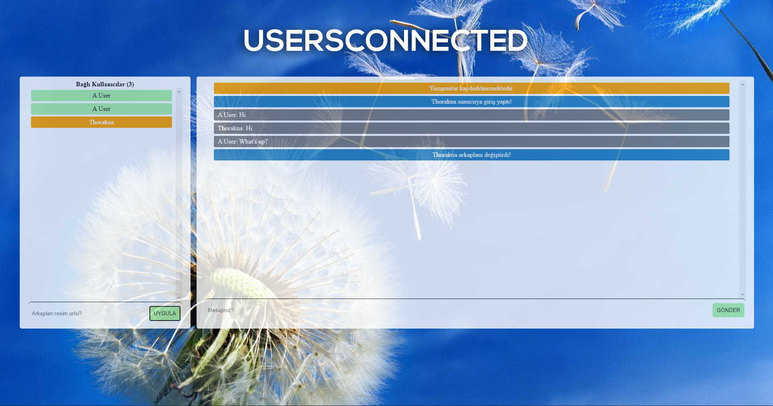Screen dimensions: 773x406
Task: Click the UYGULA button
Action: [x=165, y=313]
